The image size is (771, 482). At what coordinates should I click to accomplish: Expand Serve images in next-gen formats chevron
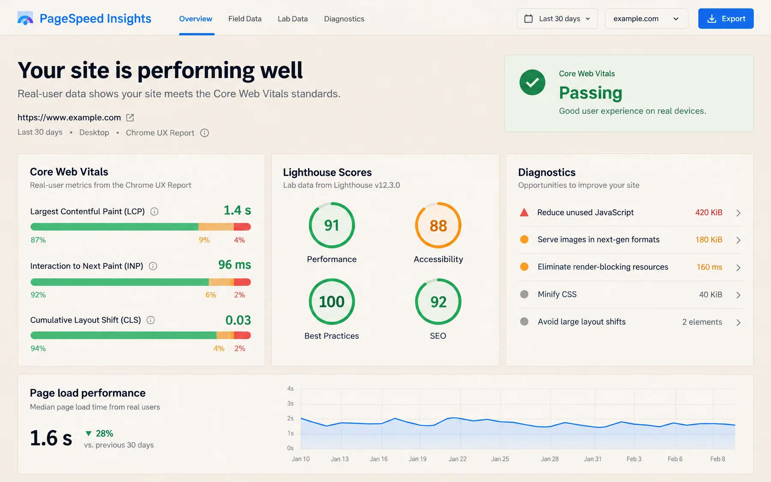coord(738,240)
